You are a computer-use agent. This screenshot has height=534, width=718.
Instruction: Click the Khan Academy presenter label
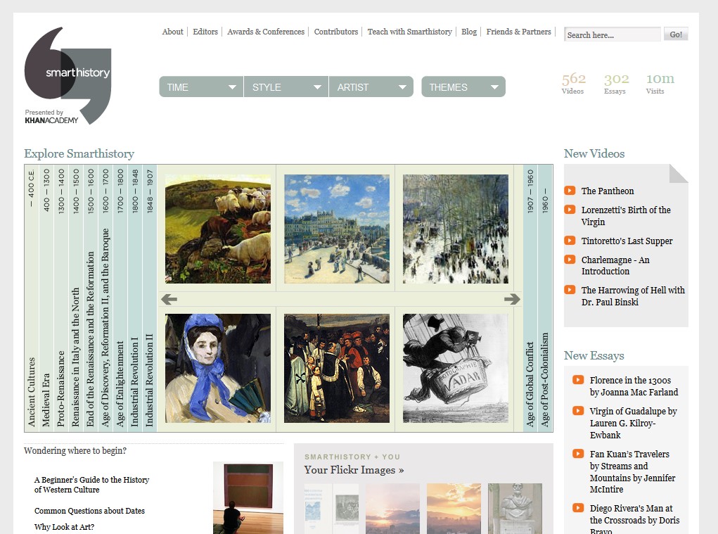[51, 116]
